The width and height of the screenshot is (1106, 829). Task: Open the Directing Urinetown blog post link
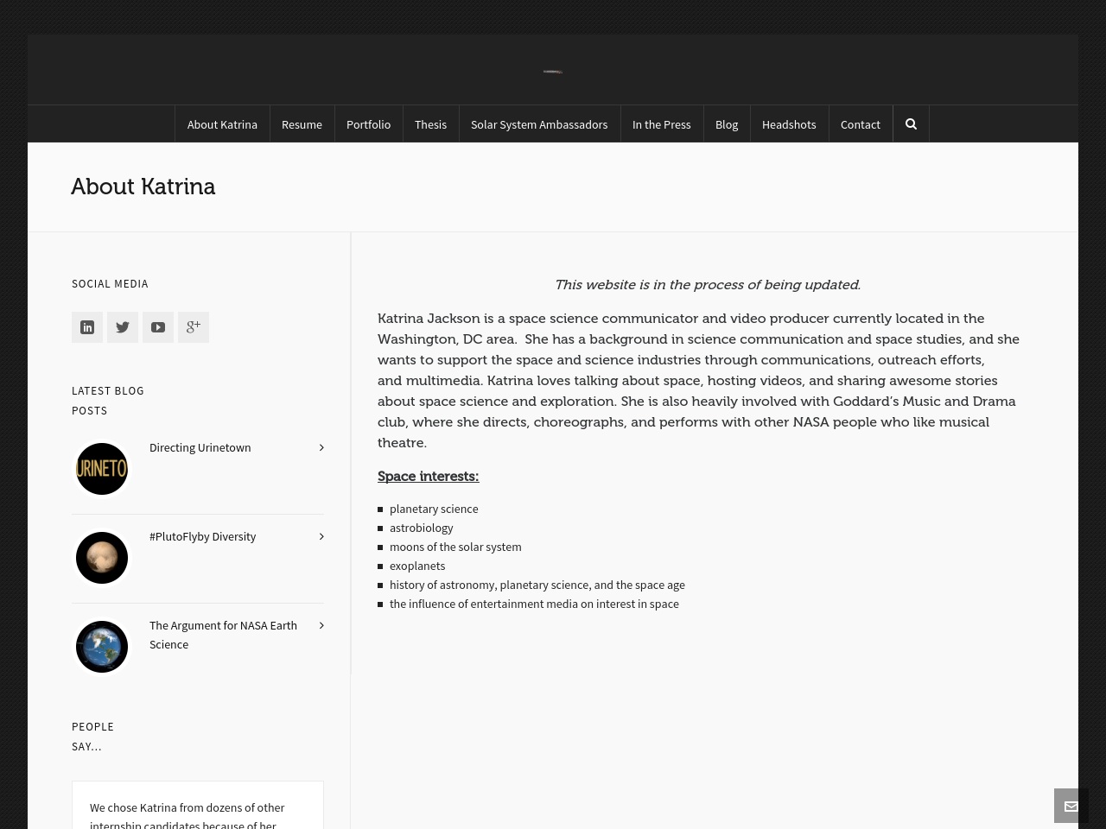[x=200, y=447]
